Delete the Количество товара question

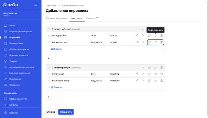(x=161, y=81)
